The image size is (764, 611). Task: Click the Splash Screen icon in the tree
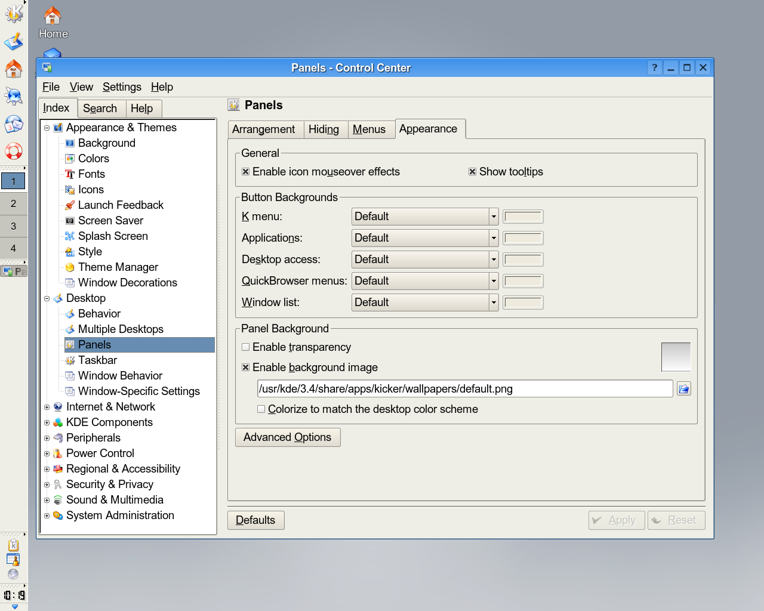click(x=70, y=236)
